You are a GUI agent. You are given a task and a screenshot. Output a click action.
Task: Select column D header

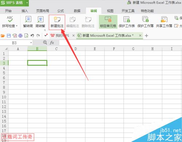click(76, 49)
